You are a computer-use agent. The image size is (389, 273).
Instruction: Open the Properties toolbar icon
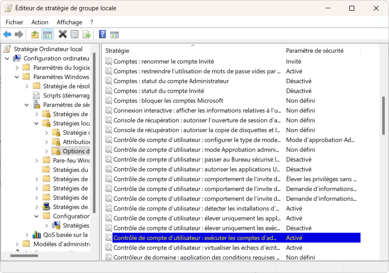[74, 35]
